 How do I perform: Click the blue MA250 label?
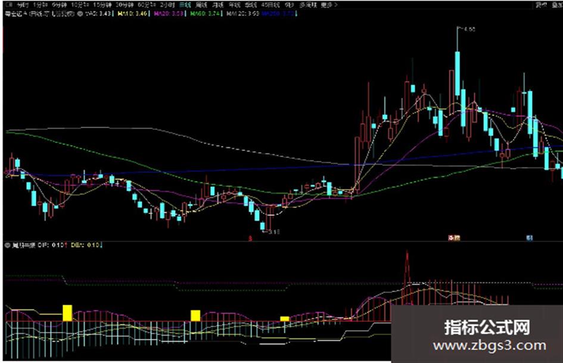pos(279,14)
